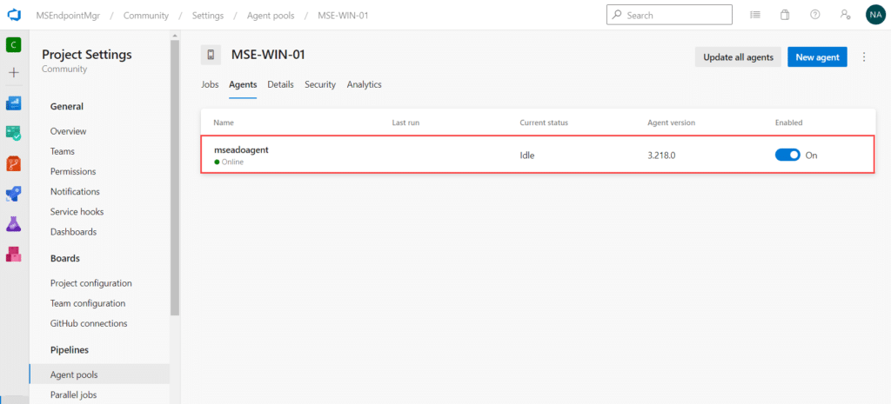Open the Artifacts sidebar icon

tap(14, 255)
